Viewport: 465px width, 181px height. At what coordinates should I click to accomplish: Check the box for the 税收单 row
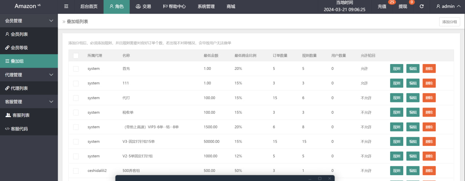tap(76, 113)
